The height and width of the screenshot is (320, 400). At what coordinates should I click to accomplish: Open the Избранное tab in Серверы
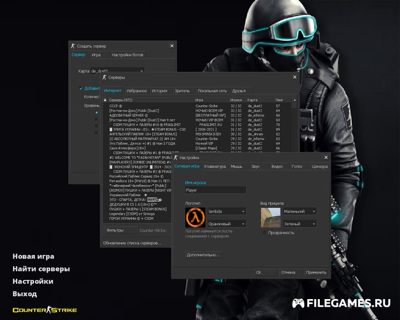[x=137, y=91]
